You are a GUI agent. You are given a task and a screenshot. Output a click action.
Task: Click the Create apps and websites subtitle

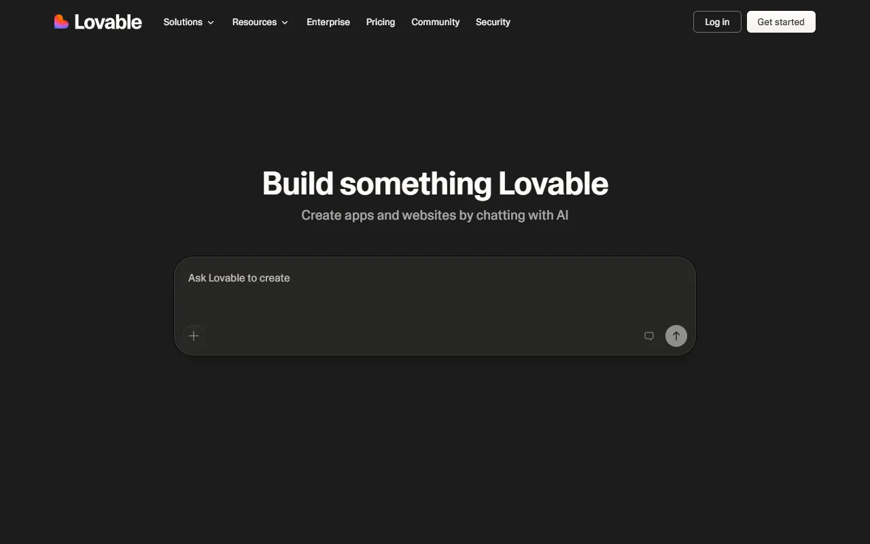point(435,215)
